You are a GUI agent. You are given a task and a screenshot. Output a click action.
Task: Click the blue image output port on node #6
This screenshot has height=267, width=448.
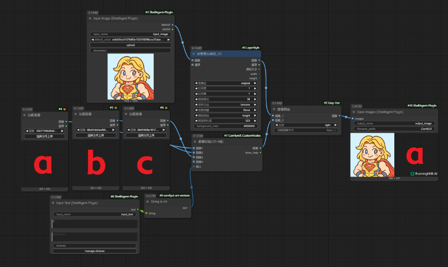(168, 121)
